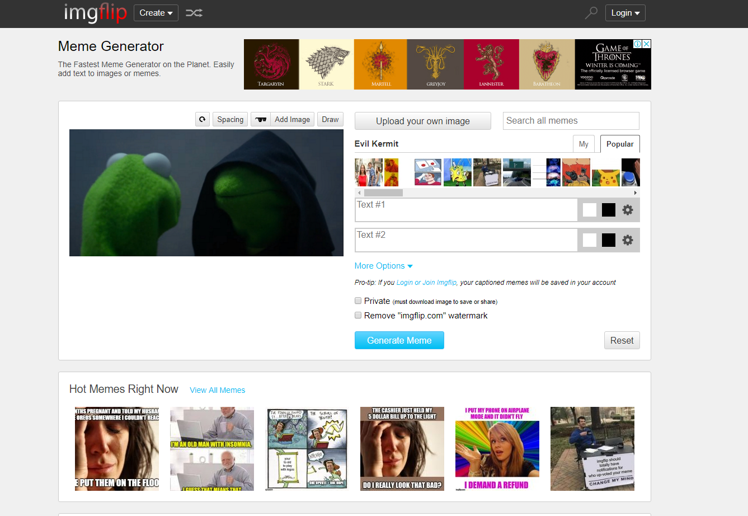Image resolution: width=748 pixels, height=516 pixels.
Task: Open Text #1 settings gear
Action: (x=628, y=210)
